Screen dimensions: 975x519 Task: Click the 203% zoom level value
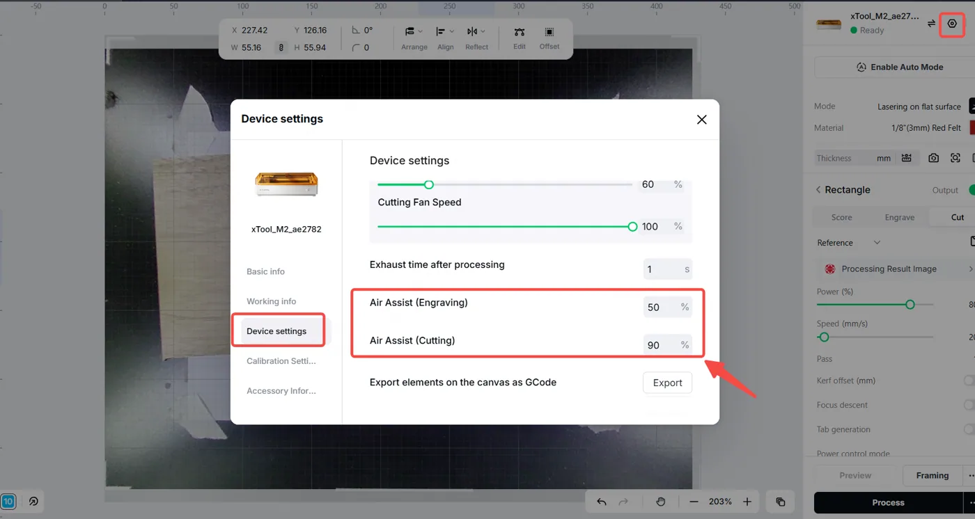point(720,502)
